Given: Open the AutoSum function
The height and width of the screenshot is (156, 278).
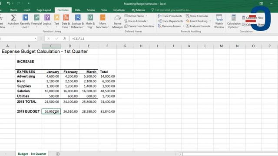Looking at the screenshot, I should pos(13,21).
